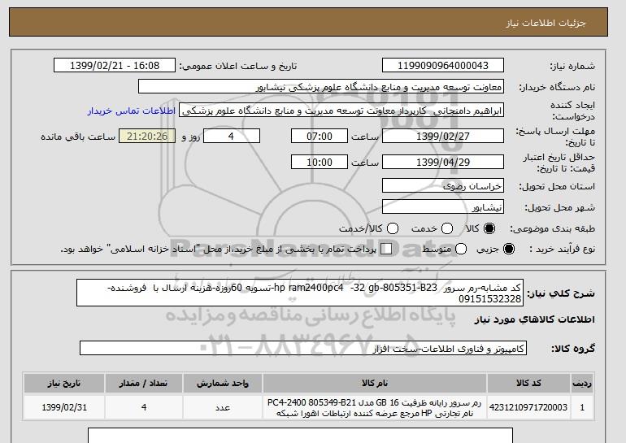
Task: Click the buyer organization name field
Action: 321,87
